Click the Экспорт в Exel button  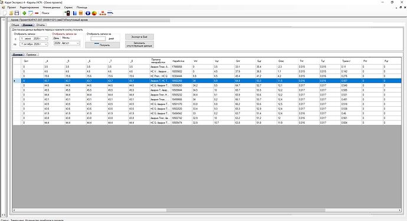click(x=139, y=37)
